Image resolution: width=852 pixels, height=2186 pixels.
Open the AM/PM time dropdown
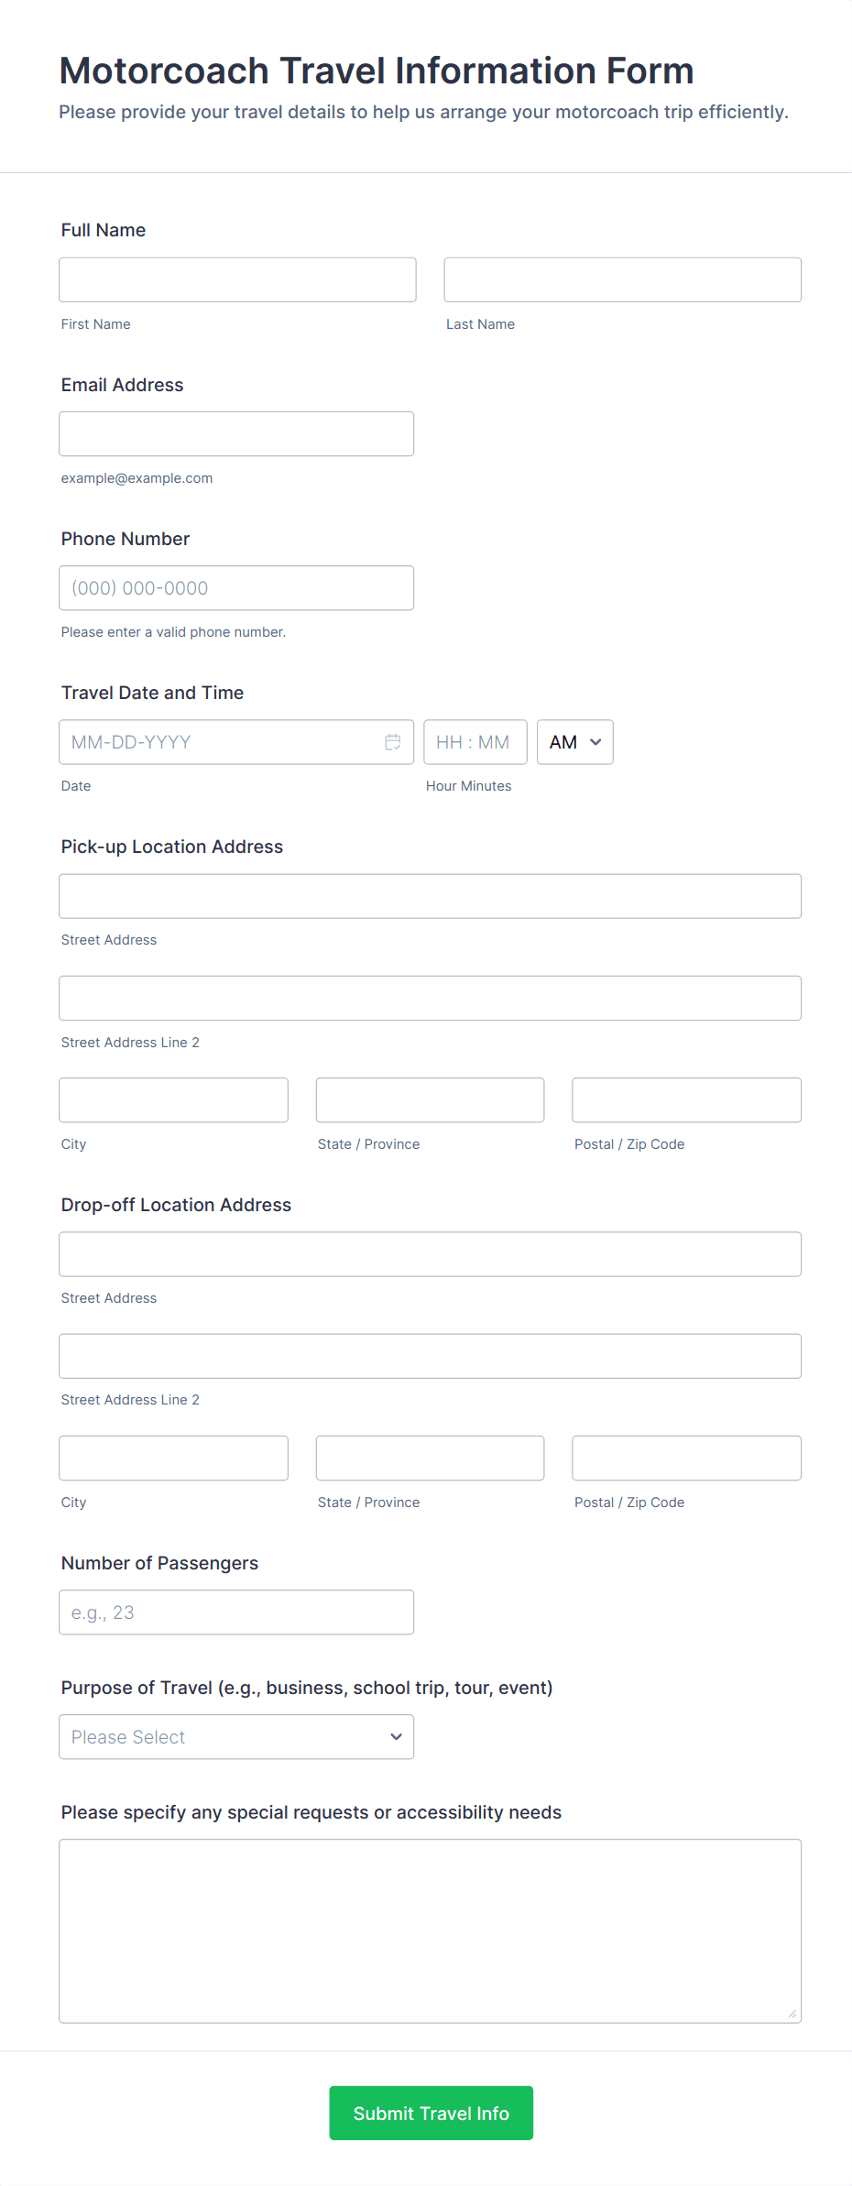click(x=574, y=742)
